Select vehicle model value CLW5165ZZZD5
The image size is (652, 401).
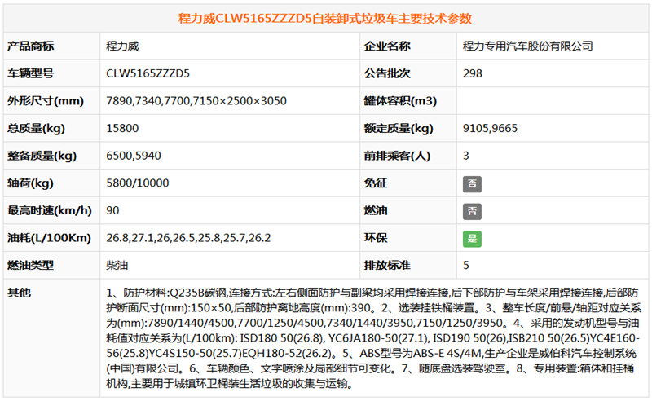pos(148,73)
